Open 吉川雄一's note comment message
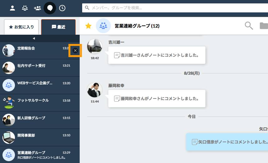This screenshot has height=163, width=268. click(x=157, y=55)
